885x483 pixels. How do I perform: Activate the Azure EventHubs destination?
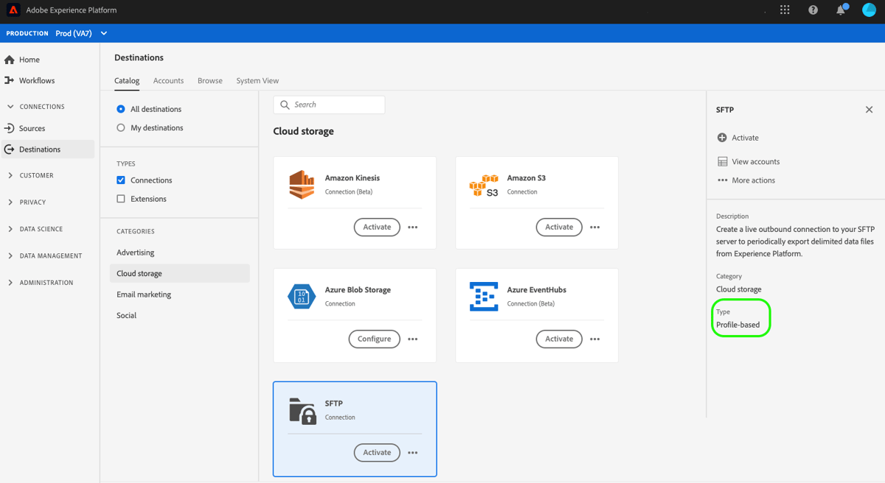(x=559, y=339)
